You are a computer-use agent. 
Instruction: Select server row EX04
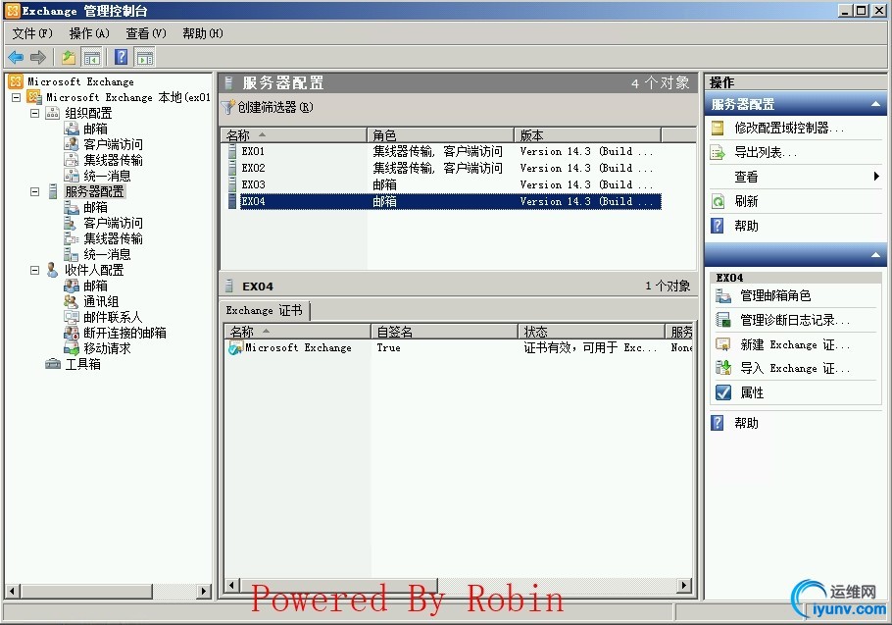click(444, 201)
